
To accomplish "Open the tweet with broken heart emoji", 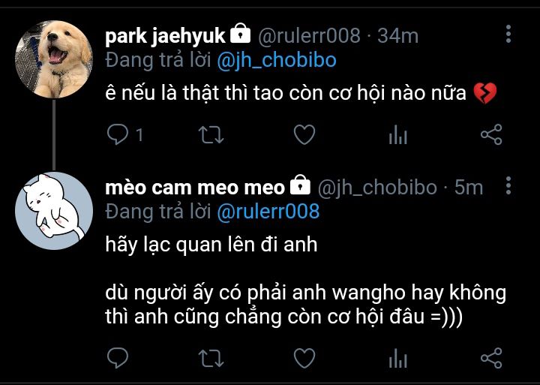I will click(x=301, y=93).
